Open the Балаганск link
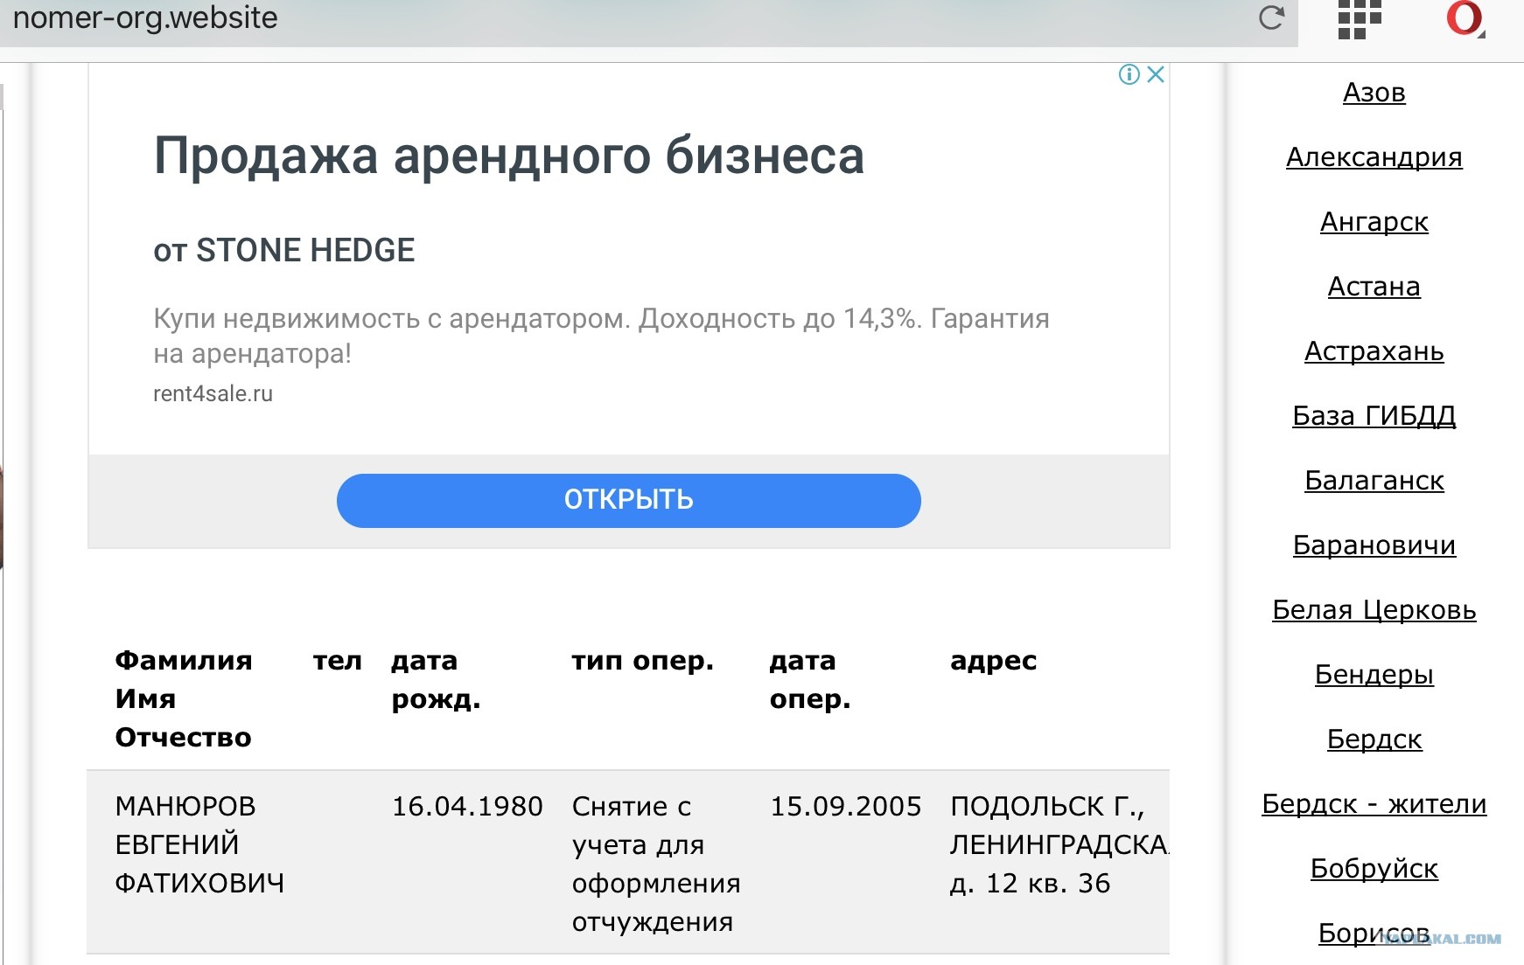Viewport: 1524px width, 965px height. [1374, 480]
